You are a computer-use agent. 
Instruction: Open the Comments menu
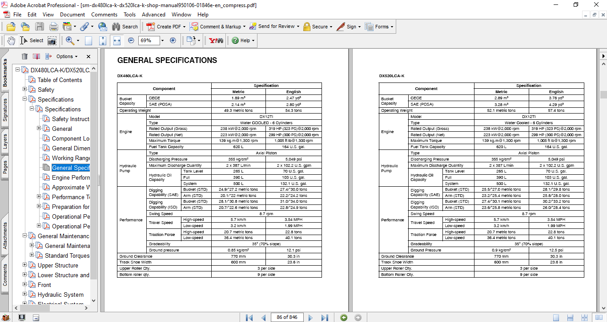point(104,15)
